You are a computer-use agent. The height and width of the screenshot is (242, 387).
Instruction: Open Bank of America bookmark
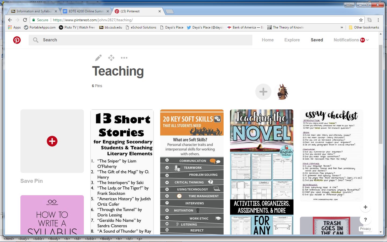[x=245, y=27]
